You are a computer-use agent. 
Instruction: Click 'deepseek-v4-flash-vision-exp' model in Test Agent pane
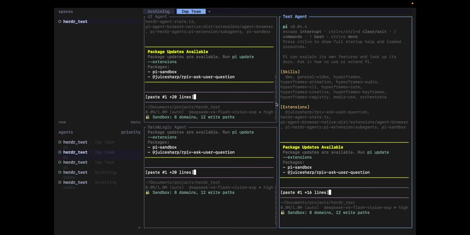click(x=358, y=208)
